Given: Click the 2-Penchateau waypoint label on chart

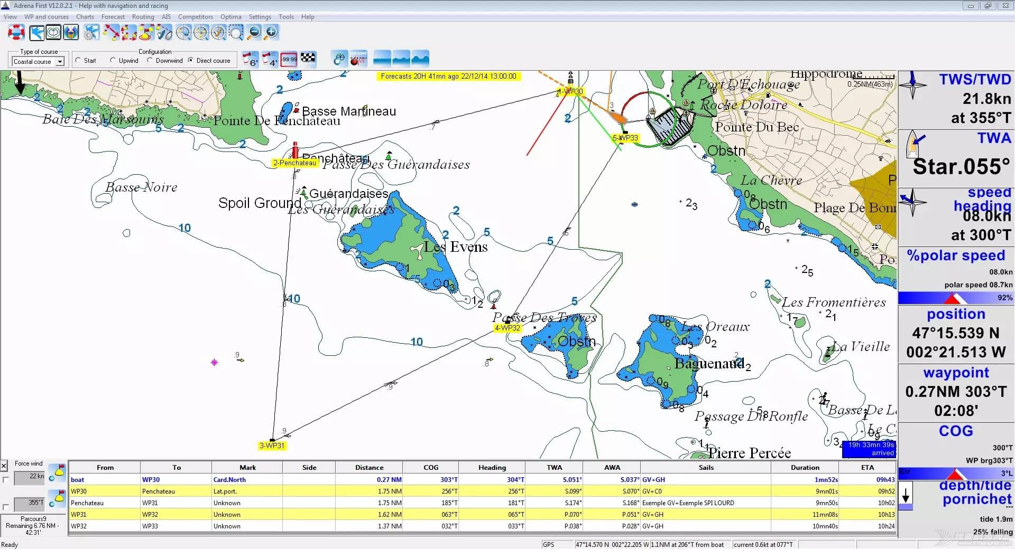Looking at the screenshot, I should pos(294,163).
